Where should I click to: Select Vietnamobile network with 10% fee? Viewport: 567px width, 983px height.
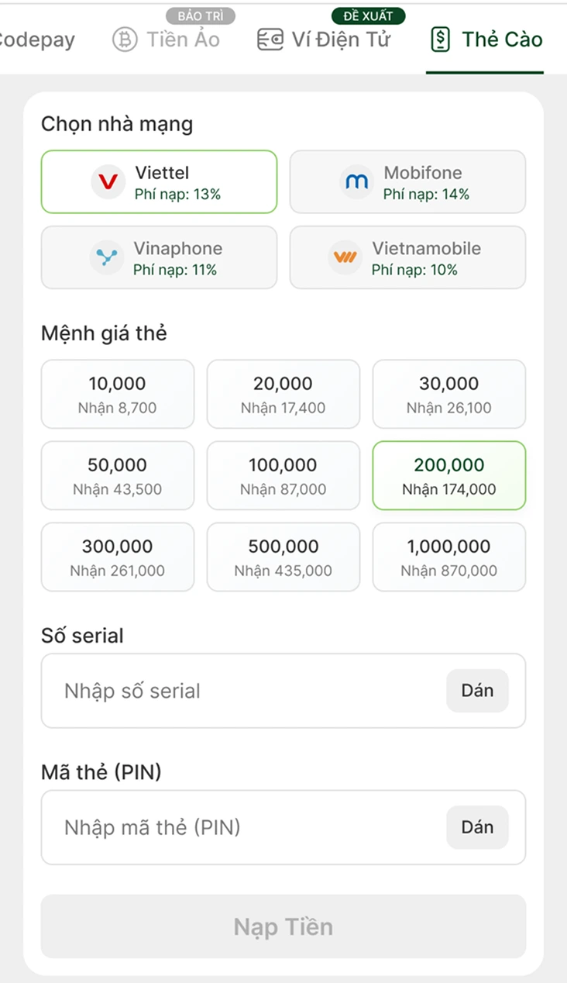407,257
